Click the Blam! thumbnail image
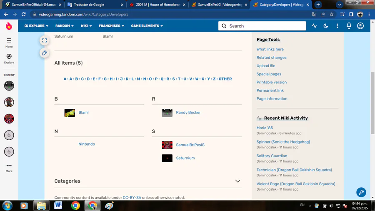375x211 pixels. point(70,113)
